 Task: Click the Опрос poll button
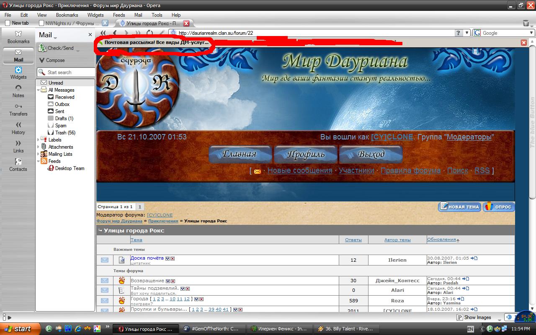coord(499,207)
